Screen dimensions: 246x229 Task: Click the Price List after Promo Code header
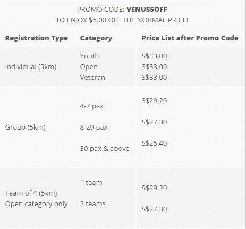click(x=190, y=38)
